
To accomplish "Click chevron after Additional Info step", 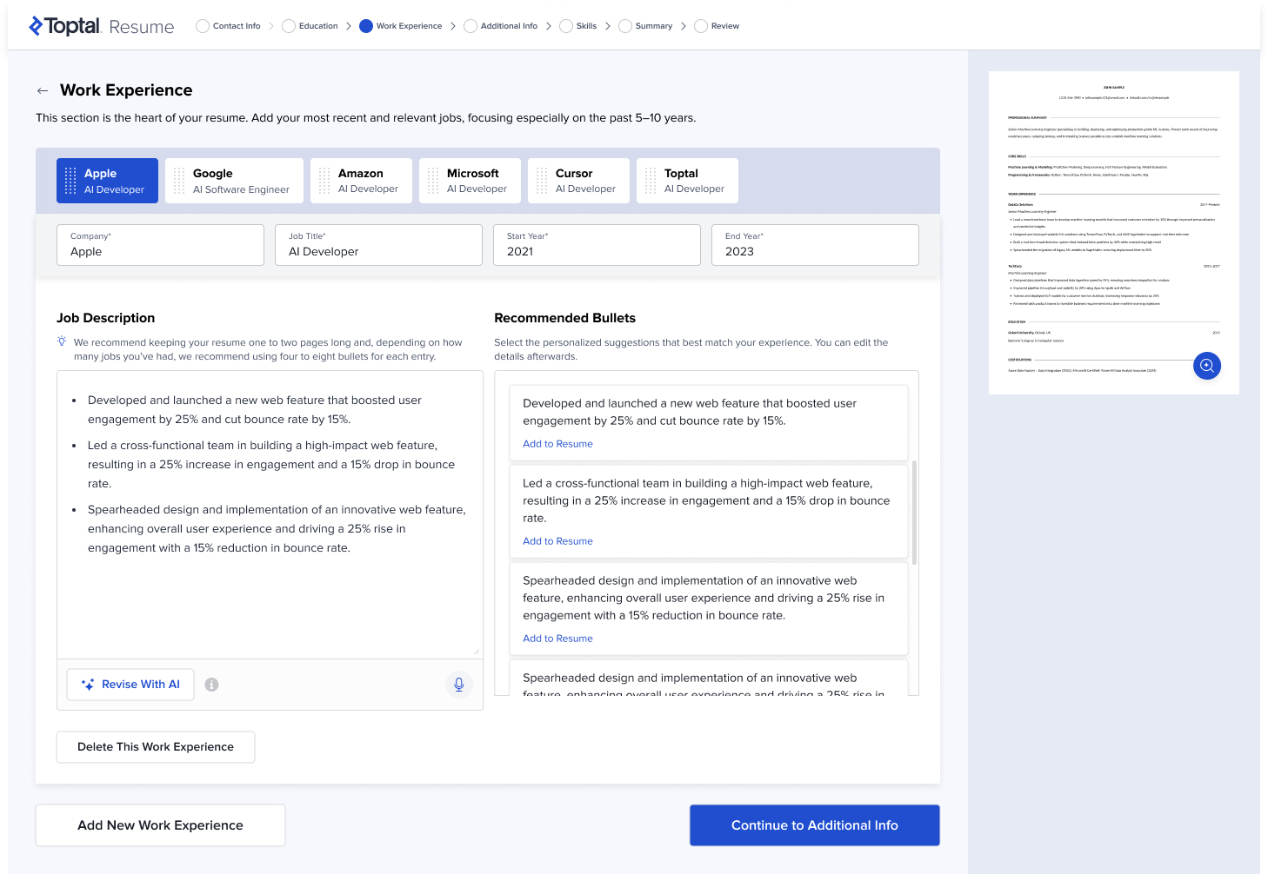I will coord(549,26).
